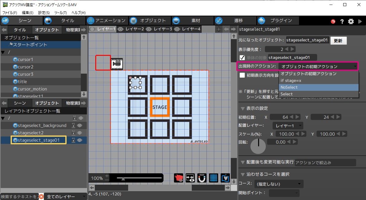Enable the 初期表示方向 checkbox
This screenshot has height=200, width=366.
pos(242,75)
